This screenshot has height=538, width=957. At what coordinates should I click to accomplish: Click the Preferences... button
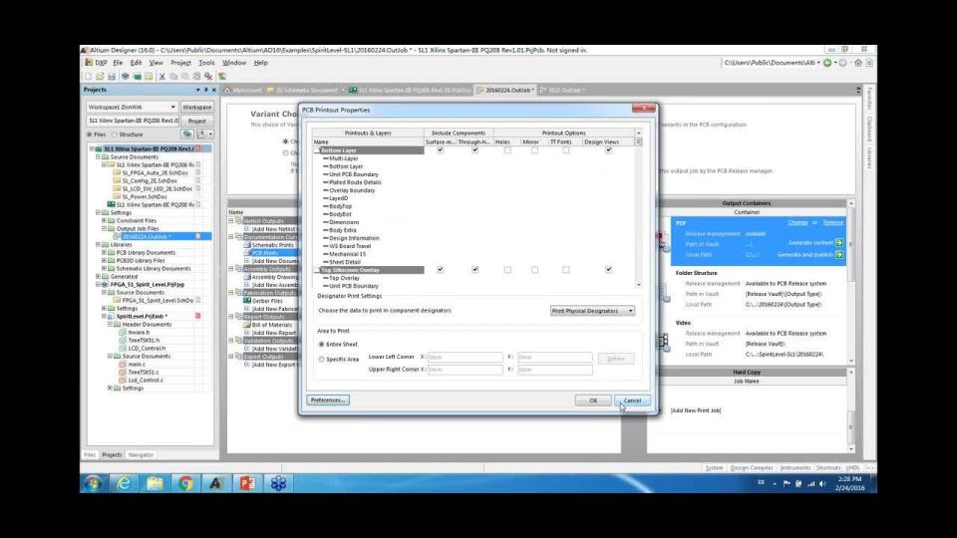328,401
